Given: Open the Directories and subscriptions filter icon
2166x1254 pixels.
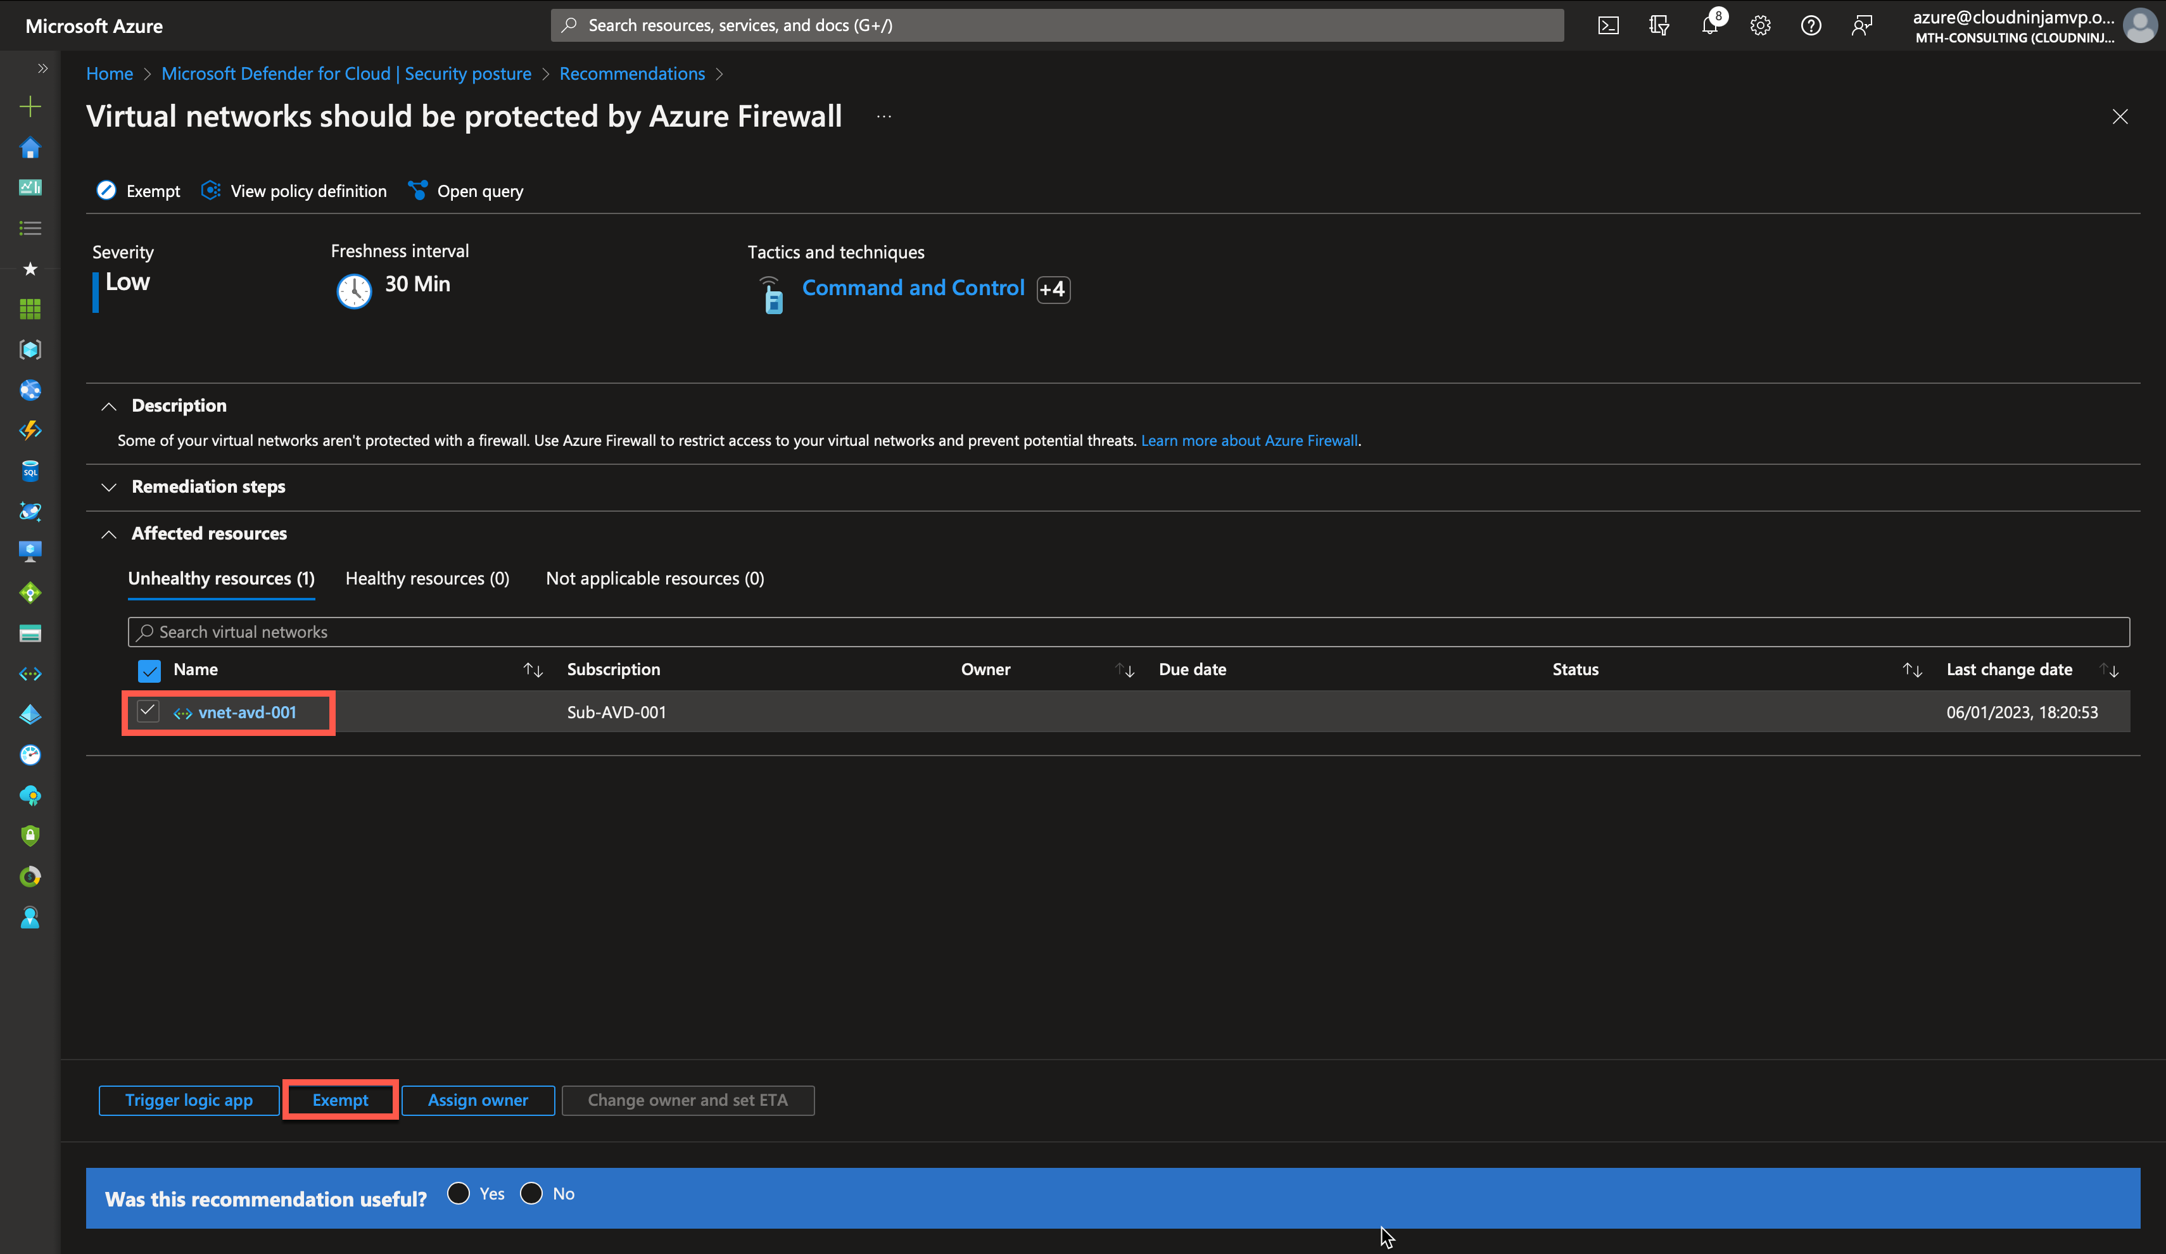Looking at the screenshot, I should click(x=1659, y=26).
